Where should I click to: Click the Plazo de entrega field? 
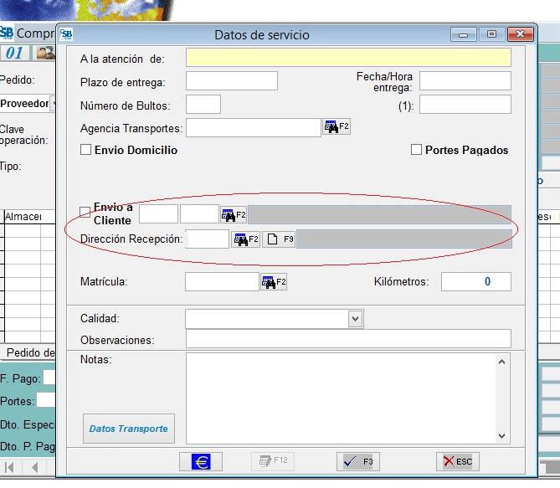(231, 81)
